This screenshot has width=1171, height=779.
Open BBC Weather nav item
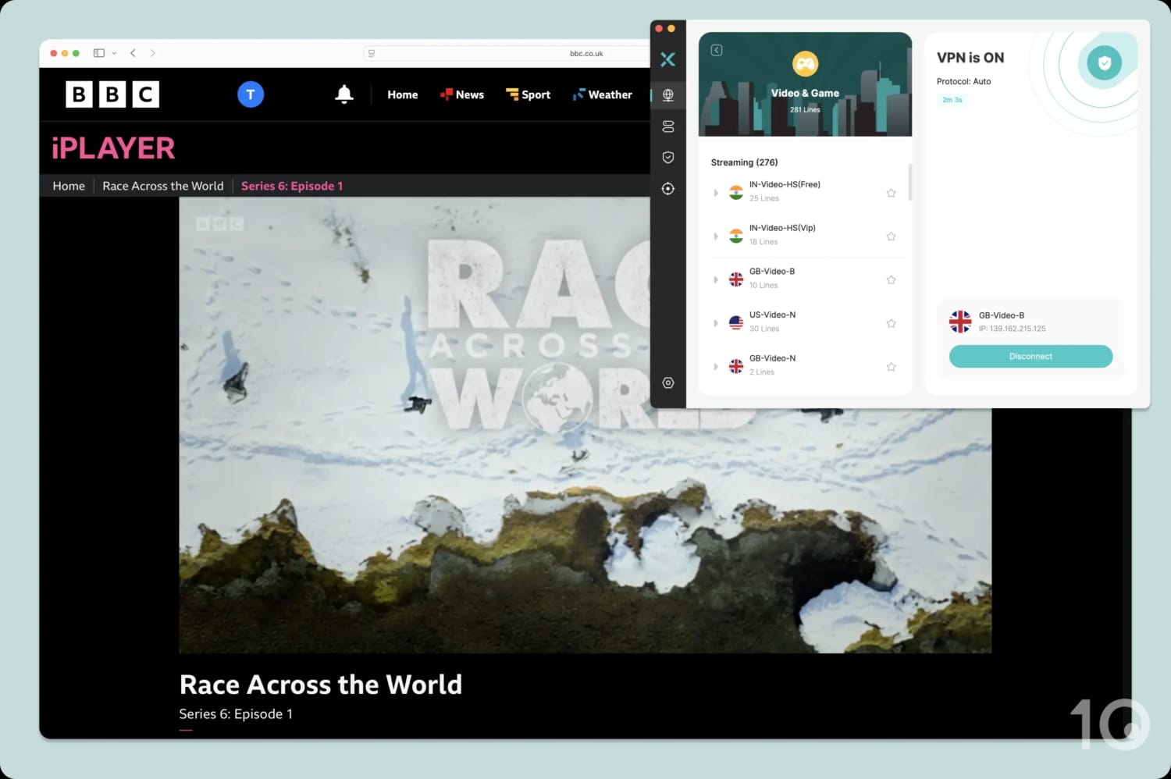point(603,94)
